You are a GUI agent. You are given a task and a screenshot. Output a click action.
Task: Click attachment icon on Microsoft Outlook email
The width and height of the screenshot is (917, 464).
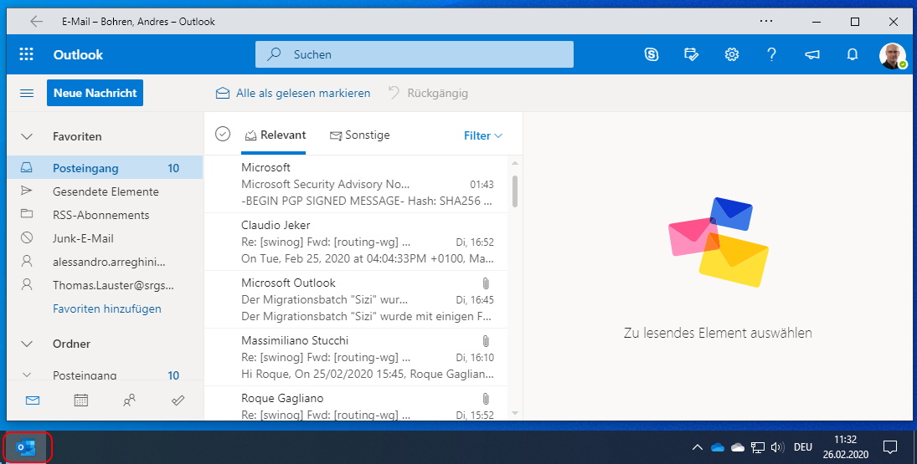(486, 283)
